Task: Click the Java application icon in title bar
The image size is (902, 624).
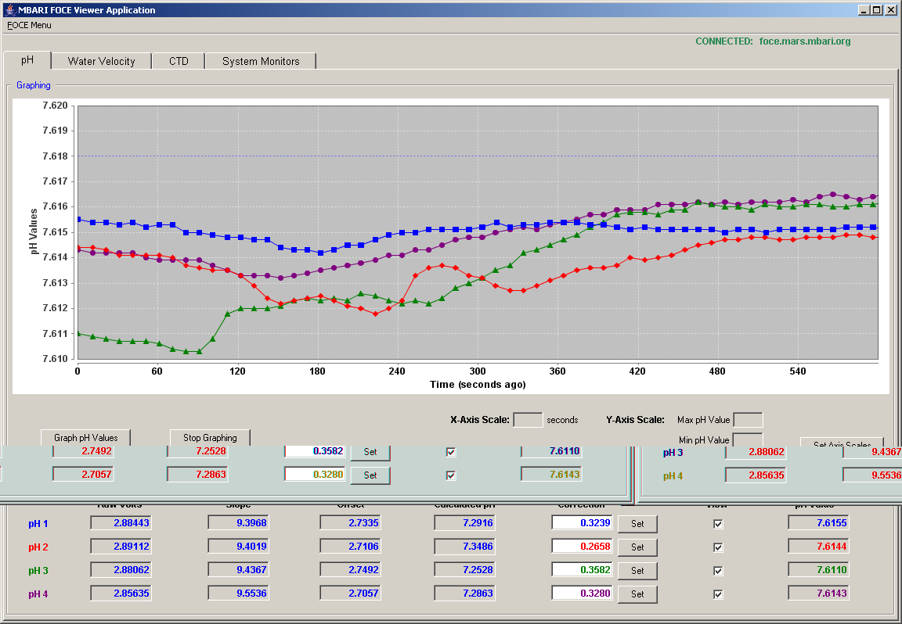Action: (9, 9)
